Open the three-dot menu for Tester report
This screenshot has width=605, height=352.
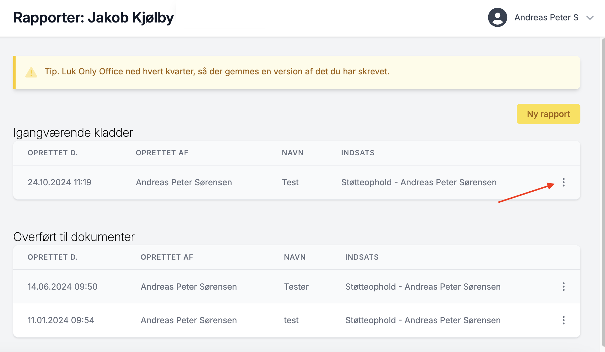pyautogui.click(x=563, y=287)
